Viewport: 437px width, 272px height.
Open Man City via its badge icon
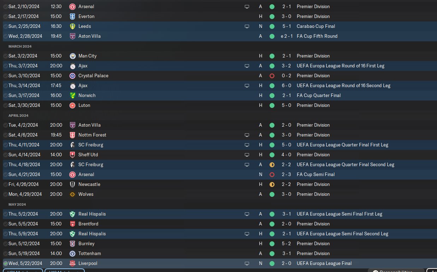click(72, 56)
